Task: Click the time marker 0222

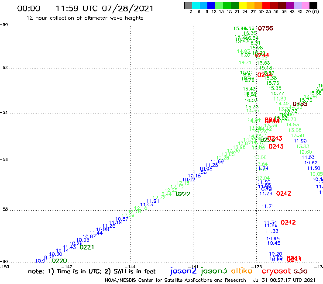Action: pyautogui.click(x=183, y=194)
